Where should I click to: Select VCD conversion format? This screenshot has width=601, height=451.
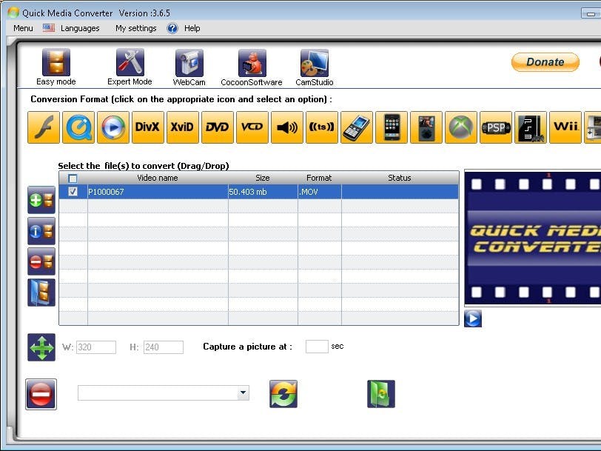(x=252, y=127)
